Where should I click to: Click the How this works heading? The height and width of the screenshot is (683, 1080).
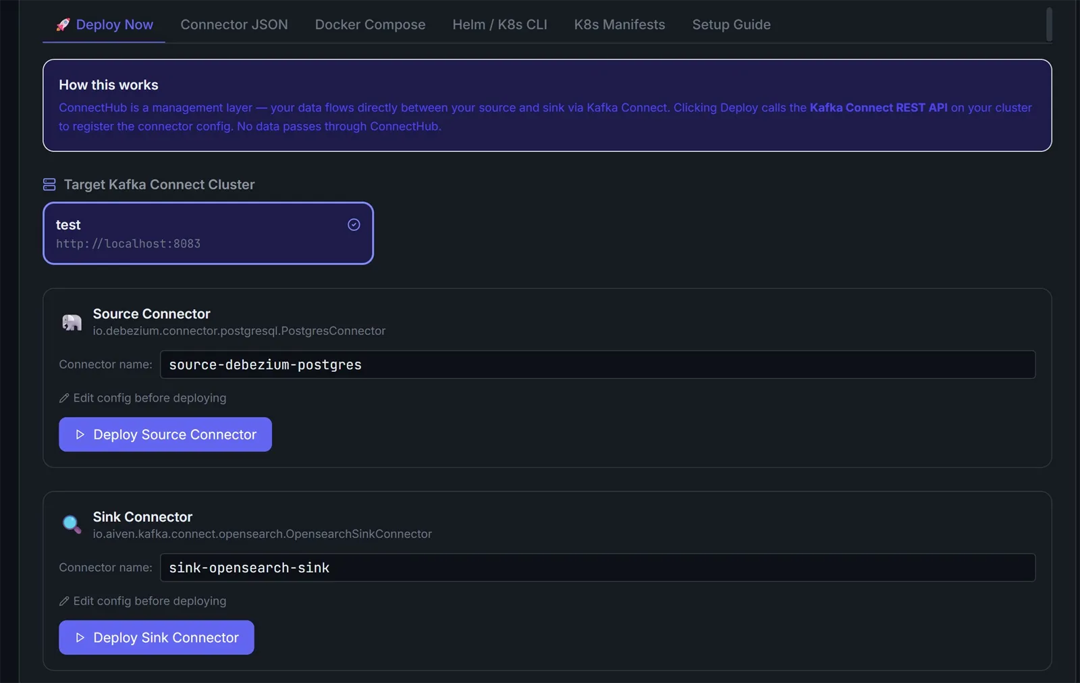point(109,85)
